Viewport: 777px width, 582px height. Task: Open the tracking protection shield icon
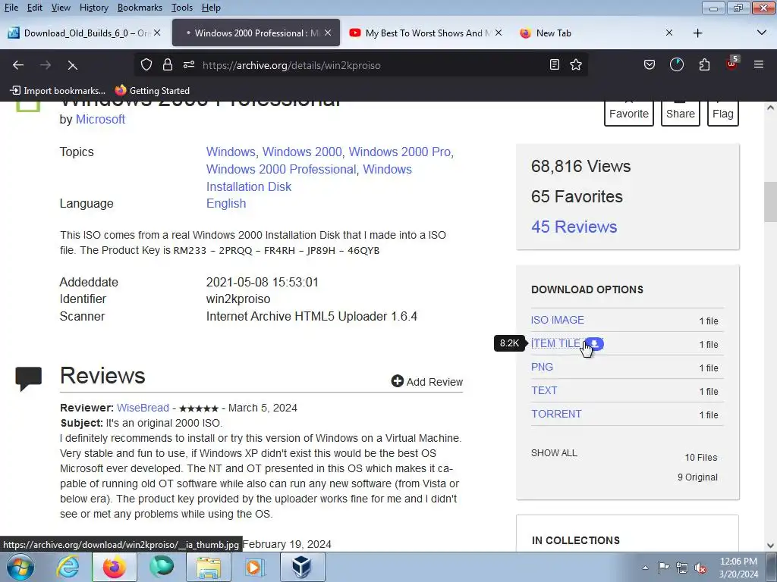(146, 65)
